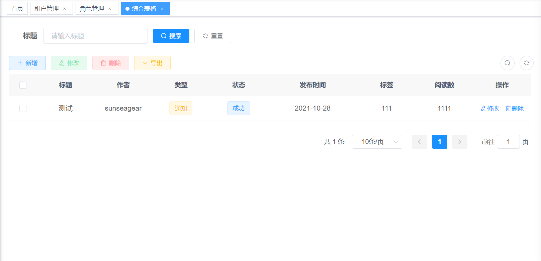Close the 角色管理 tab
The height and width of the screenshot is (261, 541).
click(110, 9)
